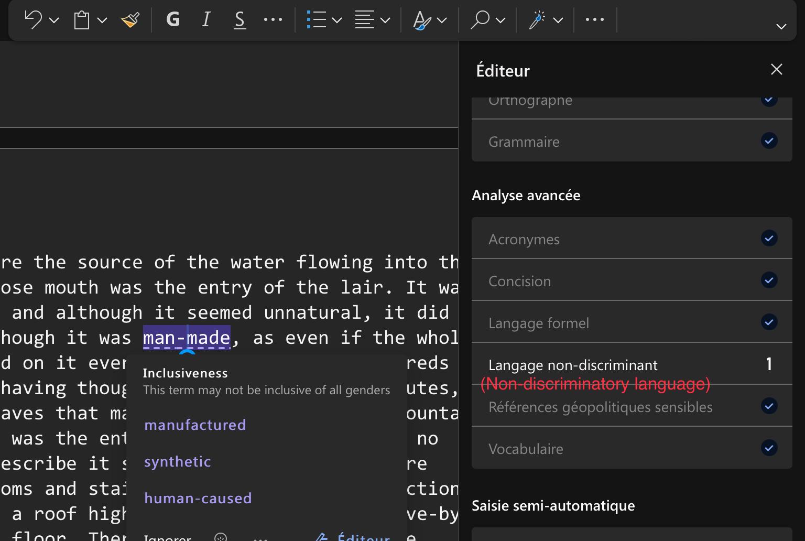This screenshot has width=805, height=541.
Task: Click the Paste icon
Action: pyautogui.click(x=81, y=20)
